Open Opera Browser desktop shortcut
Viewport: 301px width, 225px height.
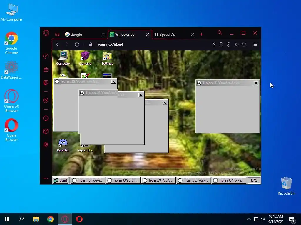(x=11, y=130)
